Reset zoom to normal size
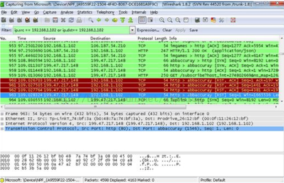This screenshot has width=284, height=183. pos(178,20)
